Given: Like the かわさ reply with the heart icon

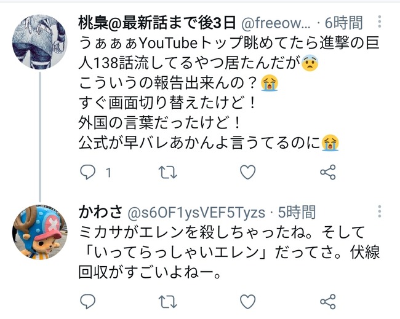Looking at the screenshot, I should coord(248,302).
